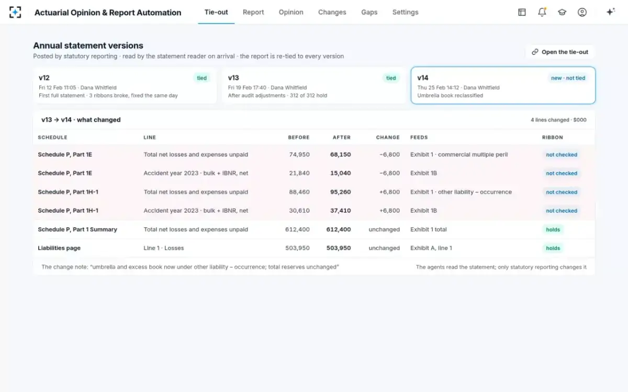The width and height of the screenshot is (628, 392).
Task: Click holds badge in Liabilities page row
Action: coord(553,248)
